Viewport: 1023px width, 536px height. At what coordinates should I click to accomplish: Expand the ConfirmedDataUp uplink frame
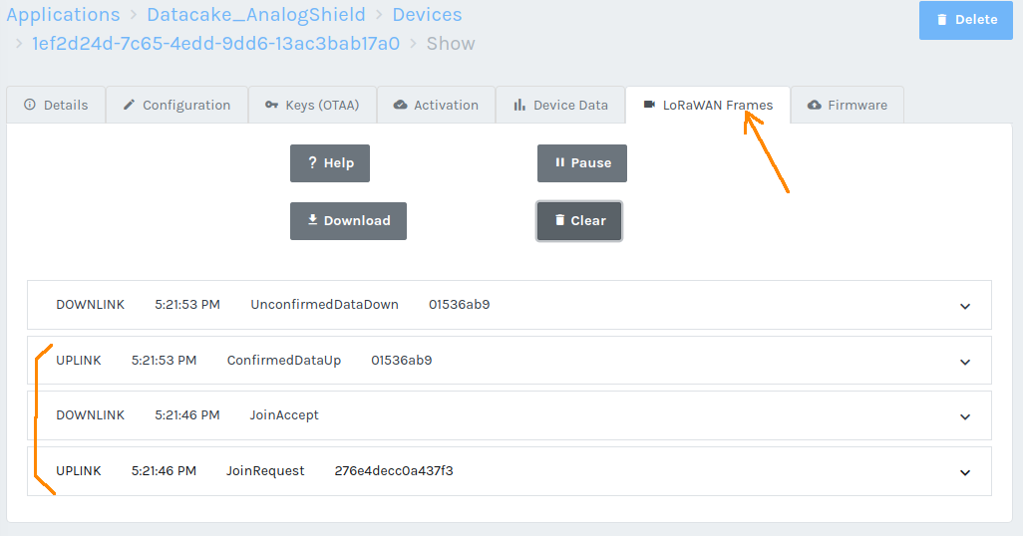(x=964, y=362)
